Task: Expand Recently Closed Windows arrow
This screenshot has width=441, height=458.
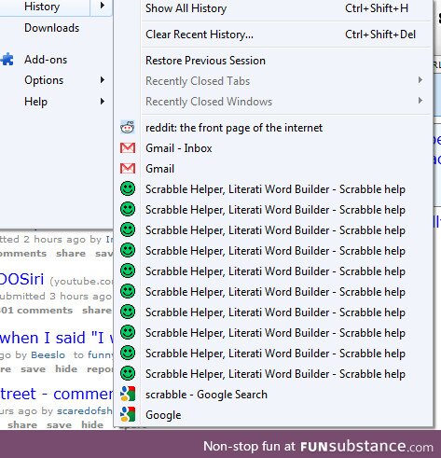Action: (x=420, y=101)
